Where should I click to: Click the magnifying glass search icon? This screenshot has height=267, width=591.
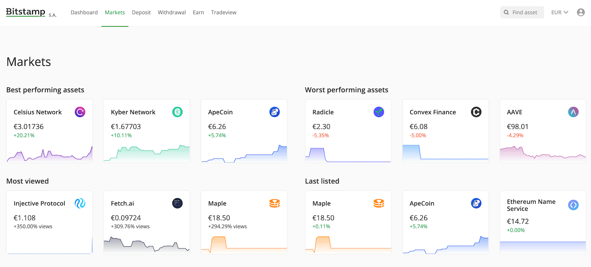click(506, 12)
